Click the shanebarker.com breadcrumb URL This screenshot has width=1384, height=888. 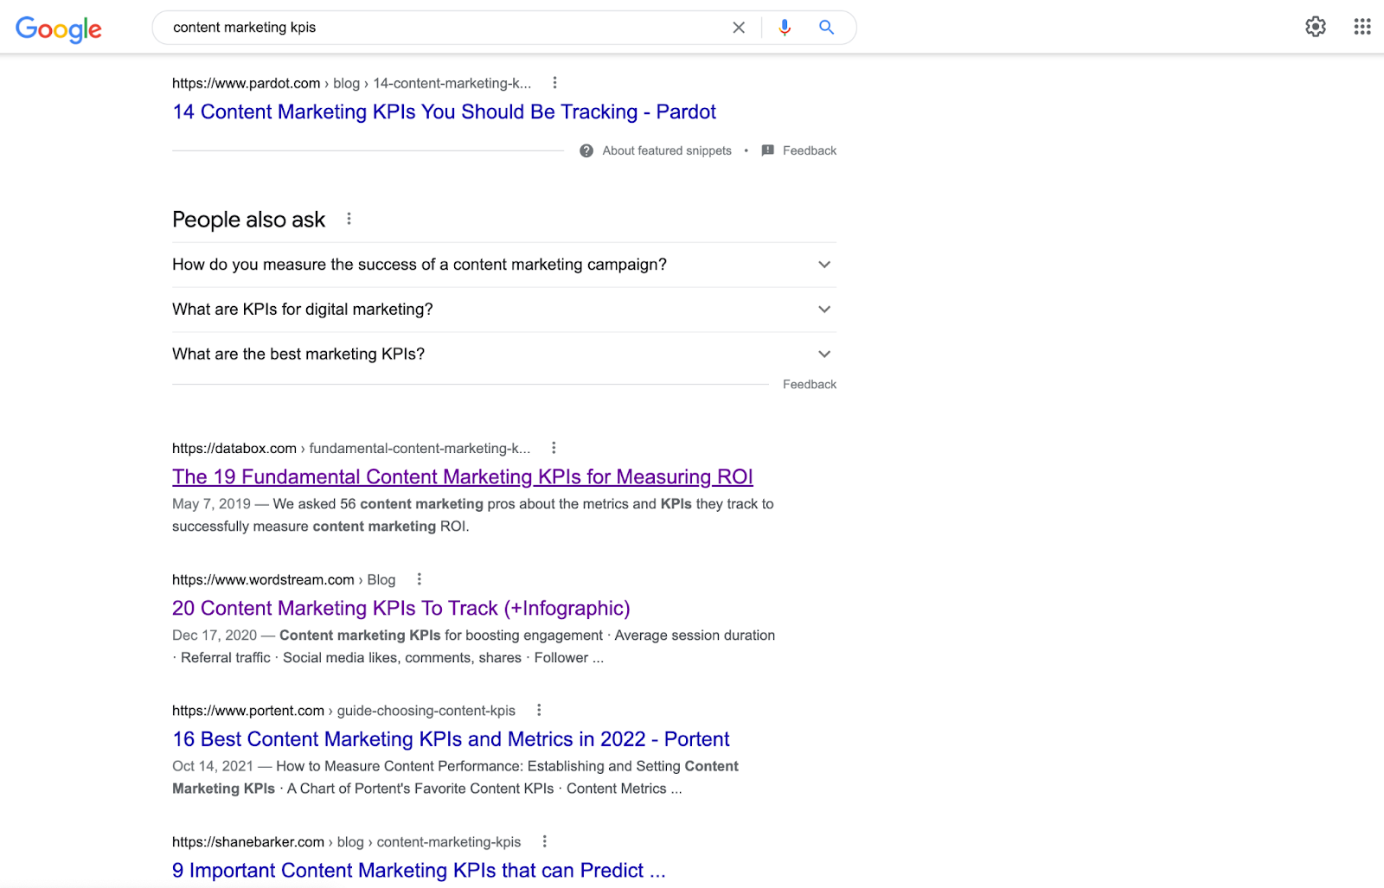(x=346, y=841)
